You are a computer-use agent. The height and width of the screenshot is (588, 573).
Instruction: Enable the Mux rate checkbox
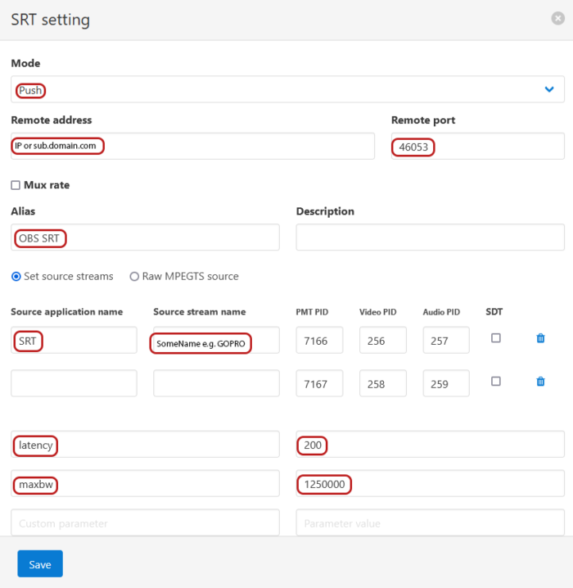click(16, 185)
